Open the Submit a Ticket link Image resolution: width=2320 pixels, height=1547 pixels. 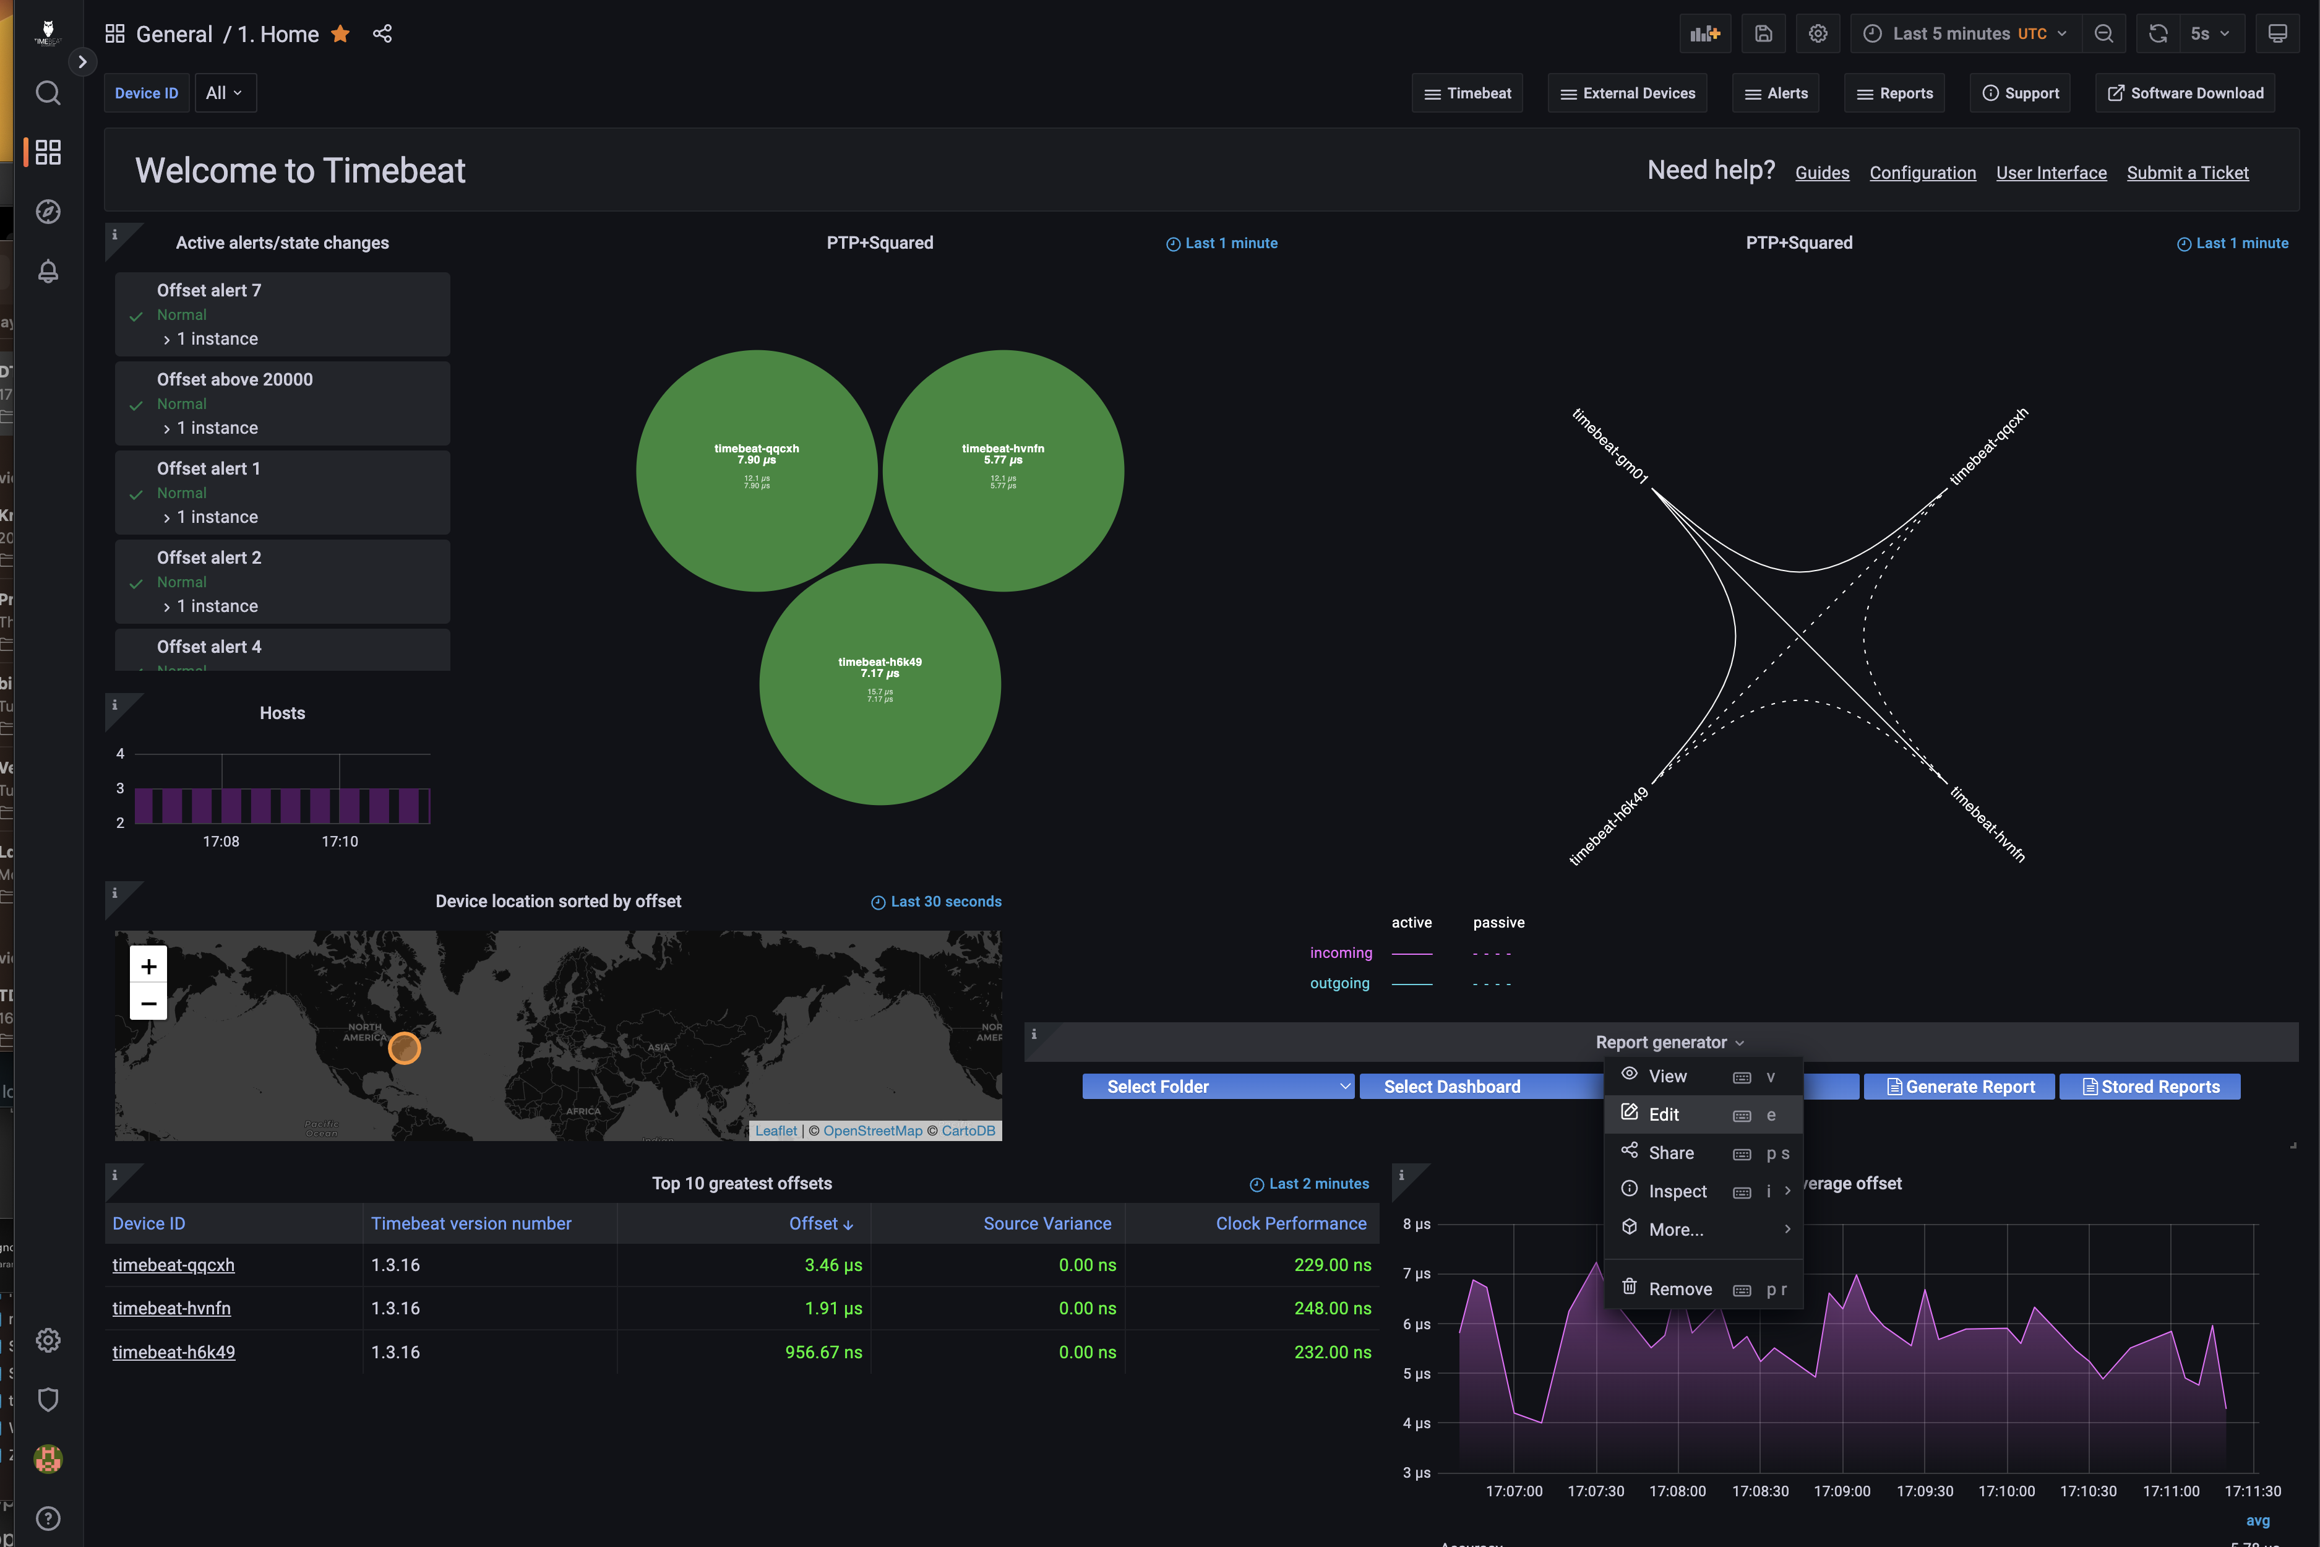point(2187,173)
